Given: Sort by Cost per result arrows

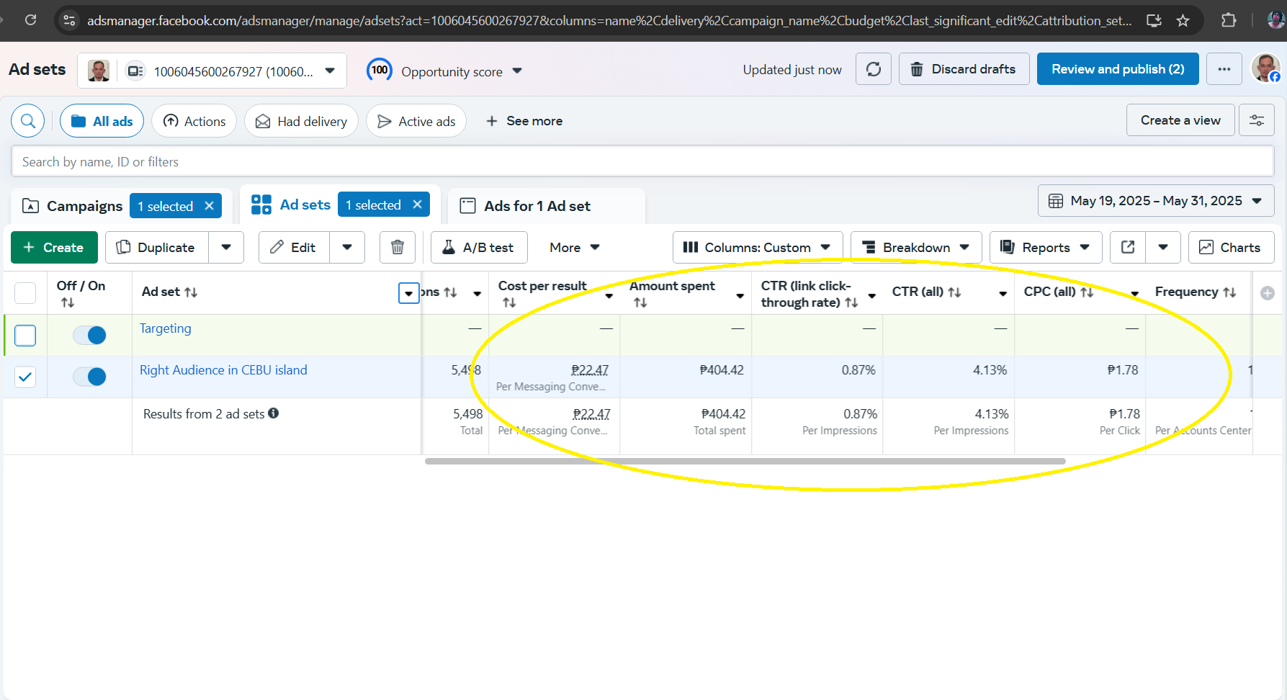Looking at the screenshot, I should pyautogui.click(x=509, y=302).
